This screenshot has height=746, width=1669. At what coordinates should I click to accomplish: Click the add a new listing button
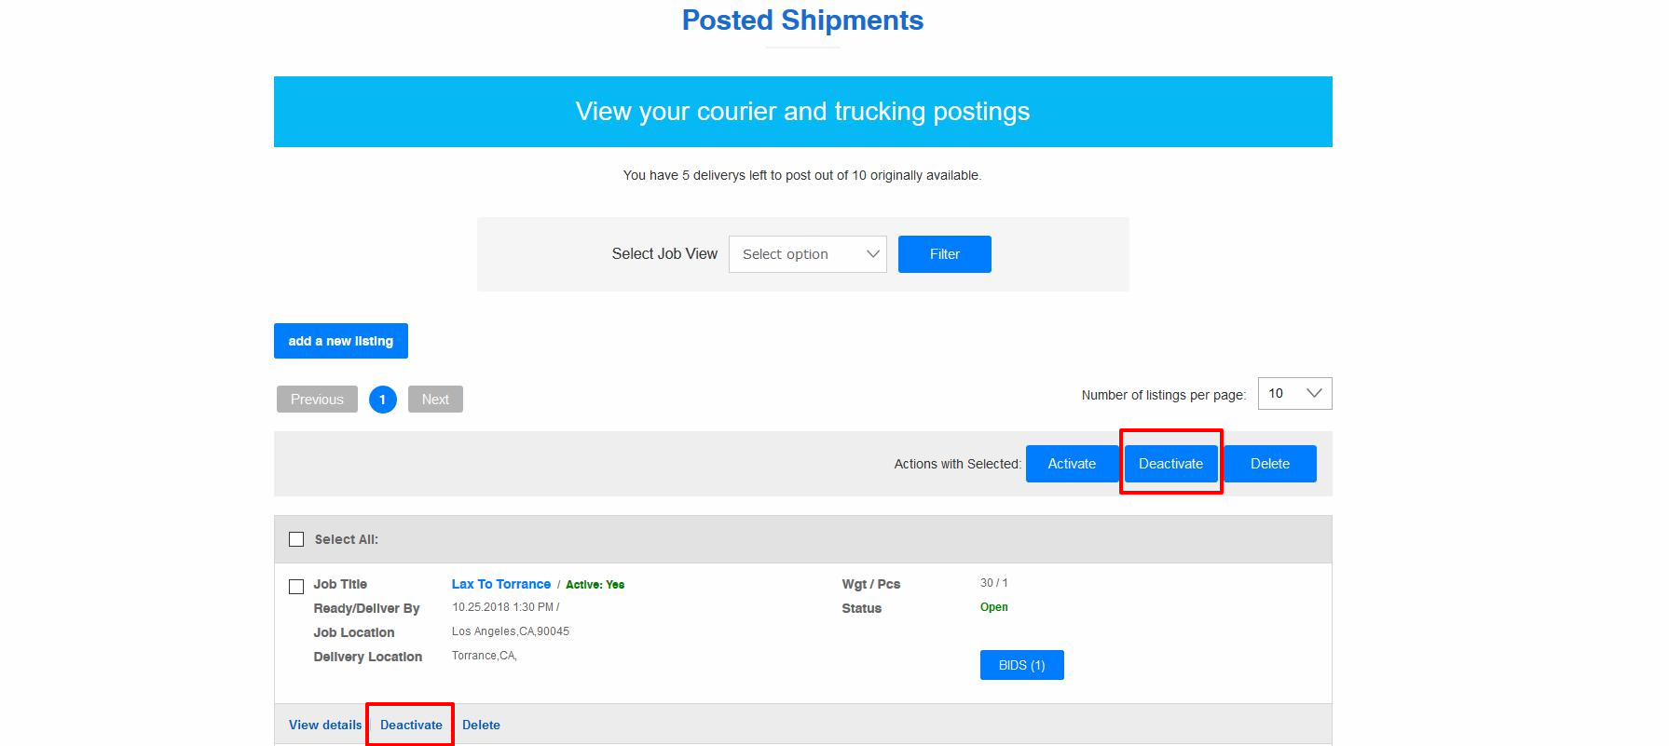tap(341, 341)
